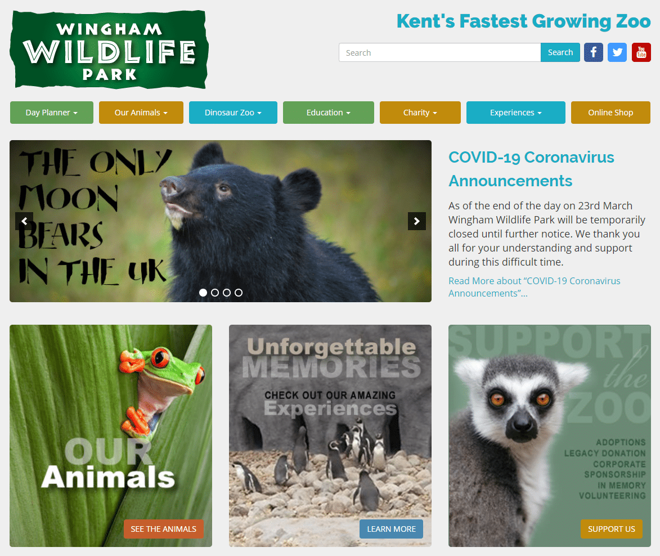Screen dimensions: 660x556
Task: Expand the Day Planner dropdown menu
Action: click(x=52, y=113)
